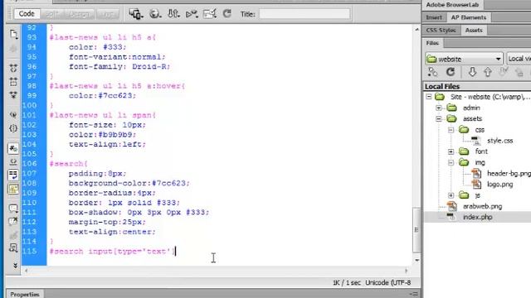
Task: Click the Put files up-arrow icon
Action: tap(488, 72)
